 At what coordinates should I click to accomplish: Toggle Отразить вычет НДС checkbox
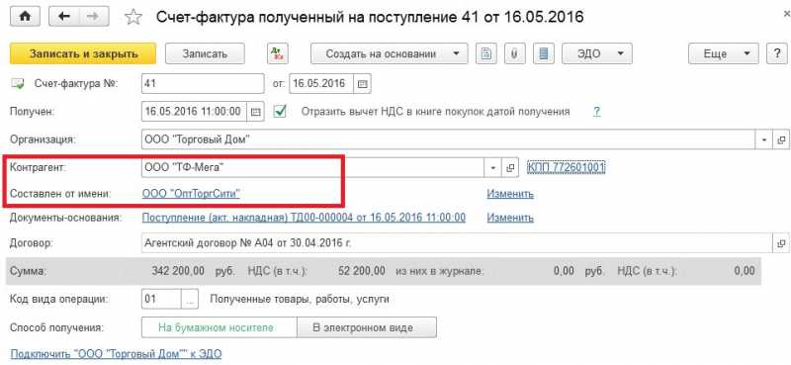[x=279, y=111]
